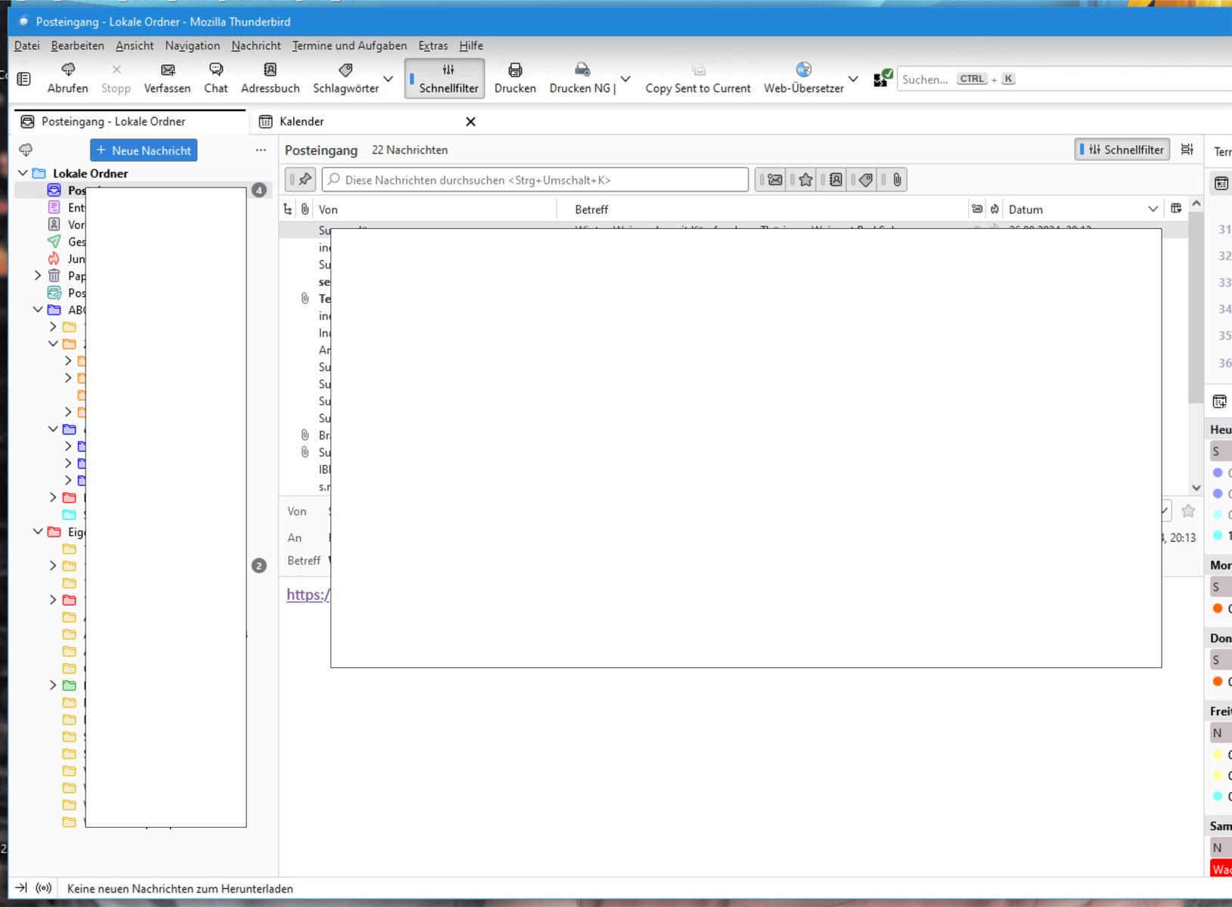The width and height of the screenshot is (1232, 907).
Task: Click the Schnellfilter button in message list header
Action: click(1122, 150)
